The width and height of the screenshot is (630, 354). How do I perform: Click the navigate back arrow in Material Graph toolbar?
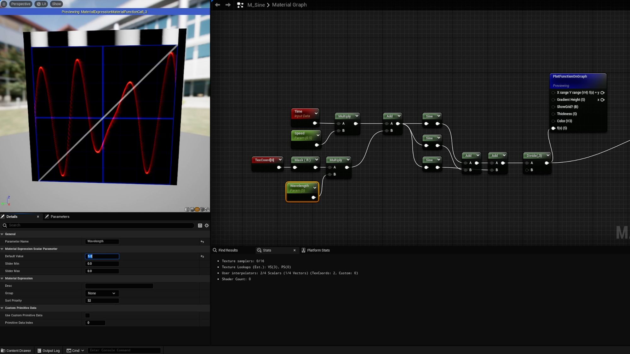[217, 5]
